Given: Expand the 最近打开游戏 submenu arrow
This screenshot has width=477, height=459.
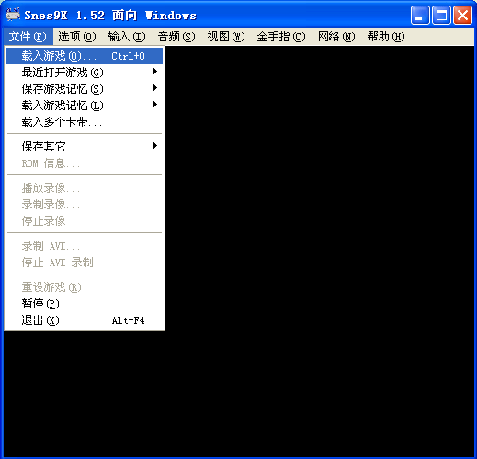Looking at the screenshot, I should coord(155,72).
